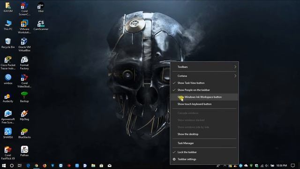
Task: Open the Windows Start menu
Action: click(x=4, y=166)
